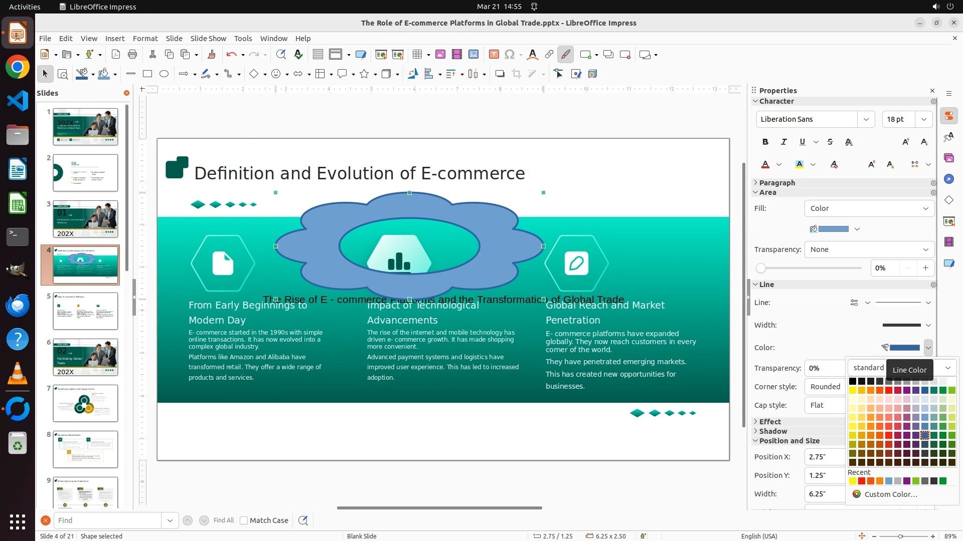This screenshot has height=541, width=963.
Task: Click the Find All button
Action: click(x=223, y=520)
